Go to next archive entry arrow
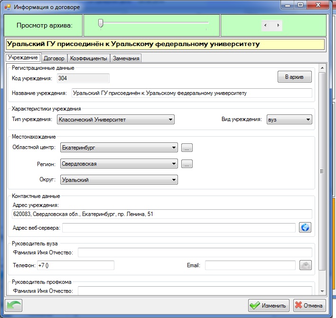The width and height of the screenshot is (336, 318). point(278,25)
